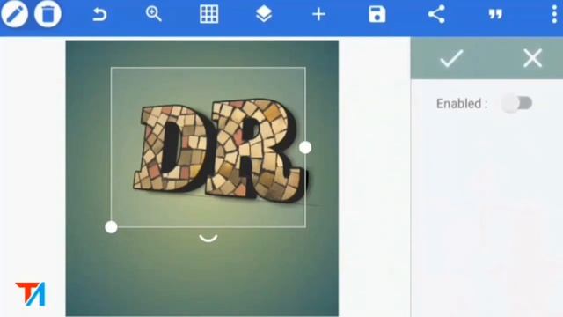Open the three-dot overflow menu
The height and width of the screenshot is (317, 563).
point(554,14)
